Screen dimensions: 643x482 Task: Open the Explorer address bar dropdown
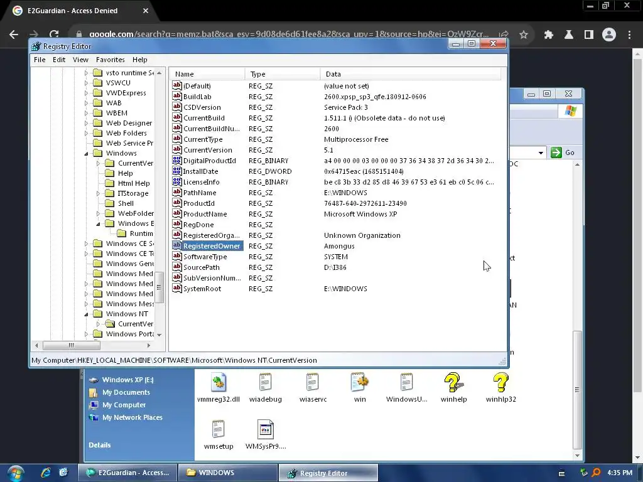pyautogui.click(x=541, y=153)
